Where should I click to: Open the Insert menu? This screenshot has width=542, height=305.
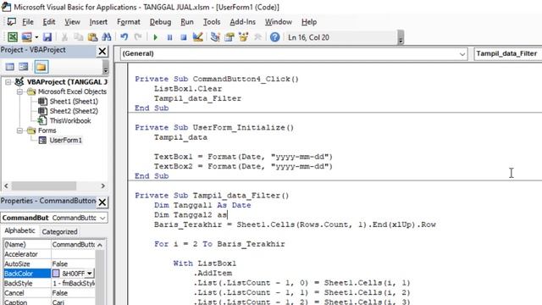pyautogui.click(x=98, y=22)
